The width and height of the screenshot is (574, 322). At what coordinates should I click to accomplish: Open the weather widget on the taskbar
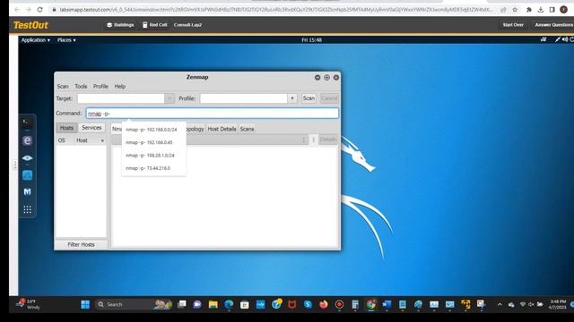[29, 304]
